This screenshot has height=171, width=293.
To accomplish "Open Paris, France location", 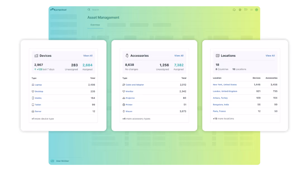I will tap(219, 111).
